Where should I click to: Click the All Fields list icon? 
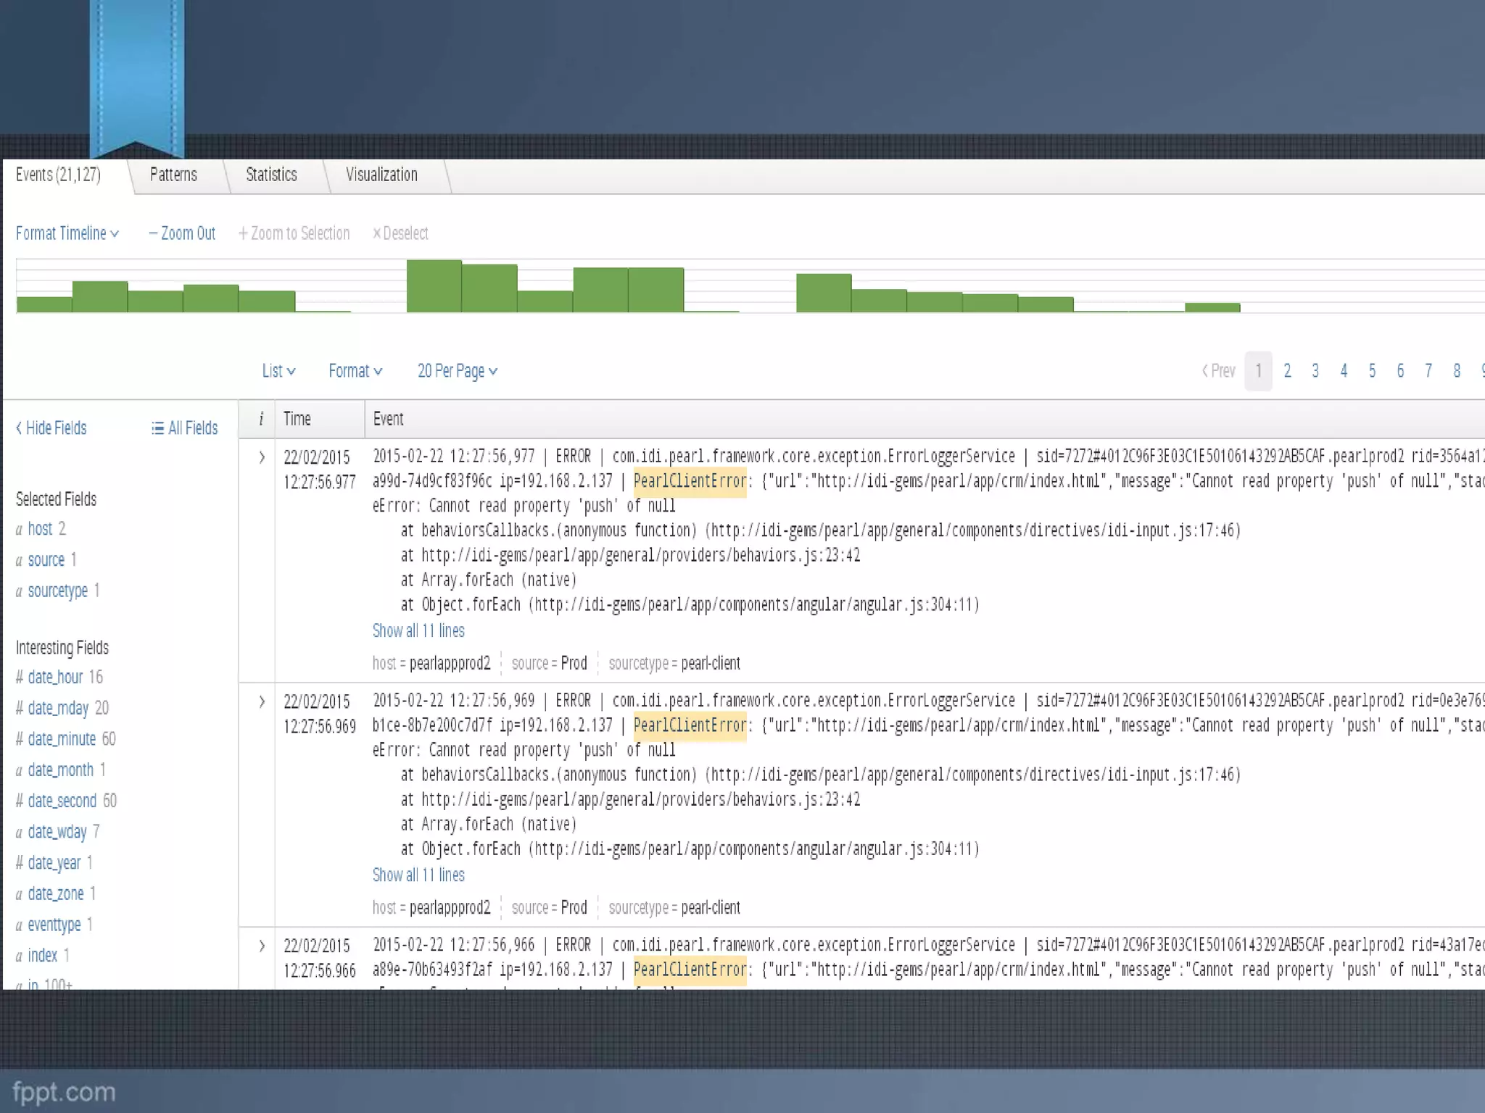coord(157,428)
